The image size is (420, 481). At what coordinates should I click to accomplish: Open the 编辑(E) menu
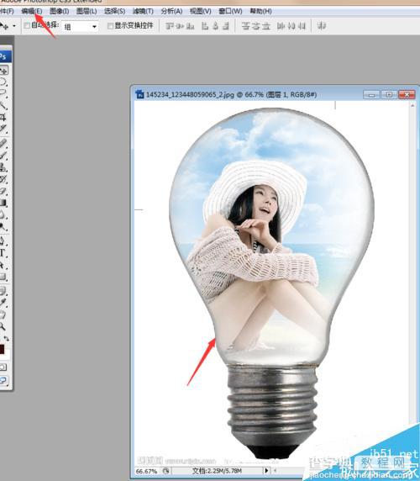point(32,11)
